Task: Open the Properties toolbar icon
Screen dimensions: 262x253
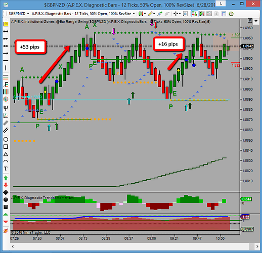Action: [x=224, y=14]
